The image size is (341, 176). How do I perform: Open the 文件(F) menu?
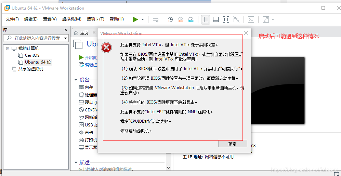[x=12, y=19]
